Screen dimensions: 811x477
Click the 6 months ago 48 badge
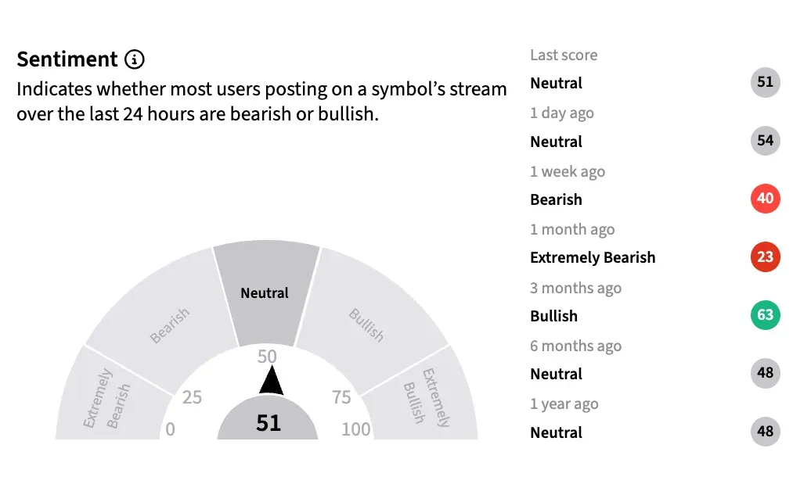point(765,374)
